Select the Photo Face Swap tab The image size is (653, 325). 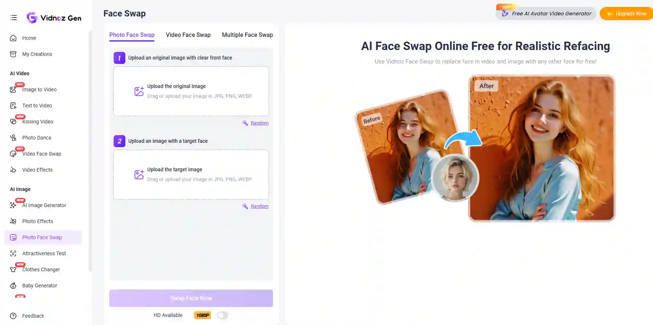(x=132, y=35)
